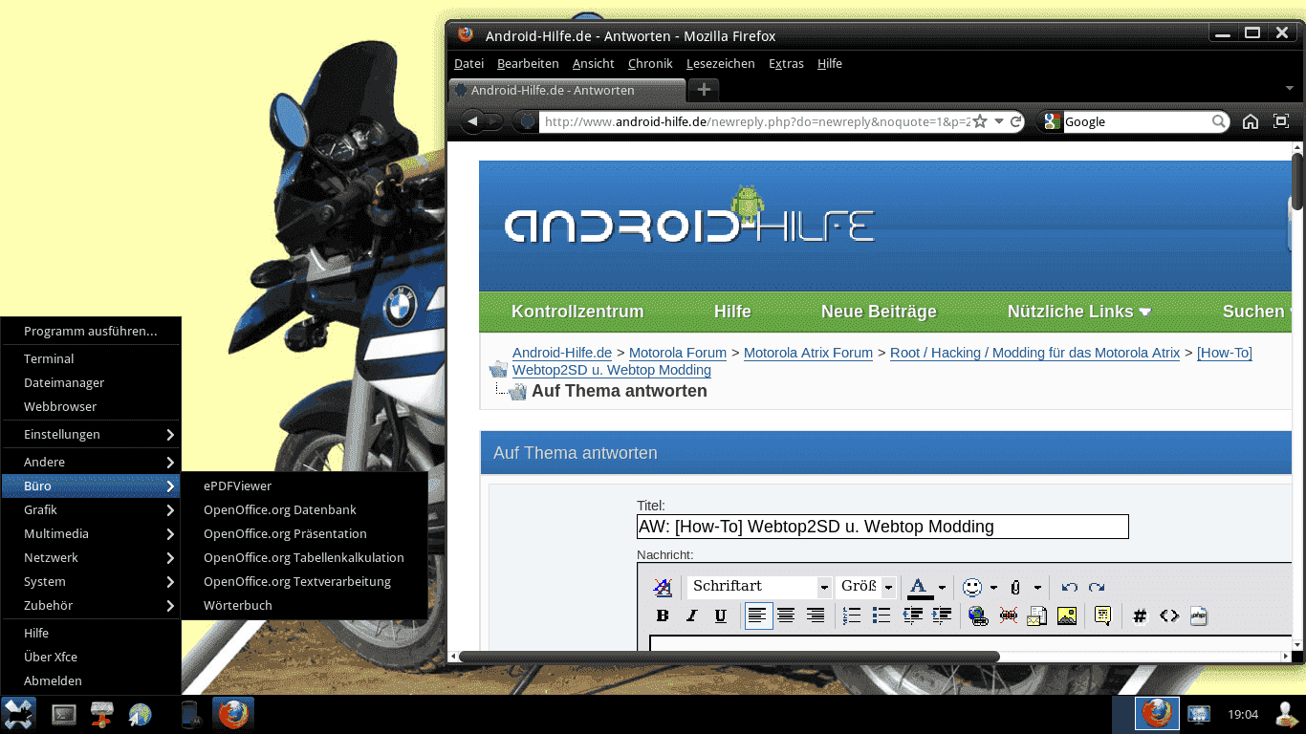1306x734 pixels.
Task: Open Firefox home page
Action: [x=1251, y=121]
